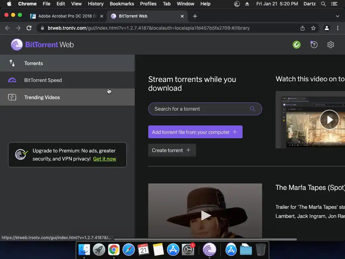The width and height of the screenshot is (345, 259).
Task: Open Trending Videos in the sidebar
Action: (67, 97)
